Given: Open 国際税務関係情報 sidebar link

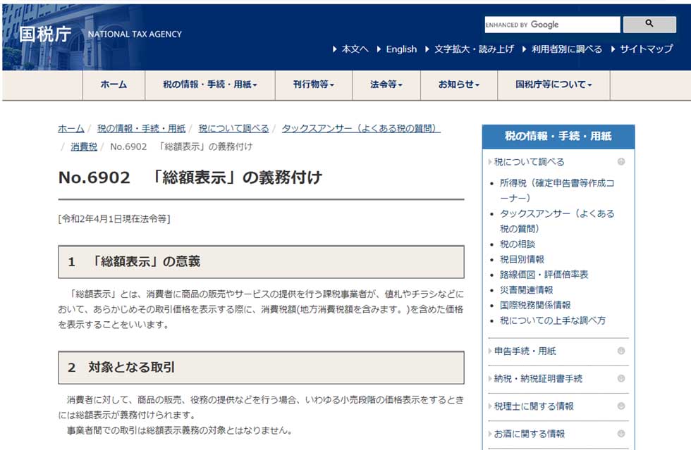Looking at the screenshot, I should pos(535,305).
